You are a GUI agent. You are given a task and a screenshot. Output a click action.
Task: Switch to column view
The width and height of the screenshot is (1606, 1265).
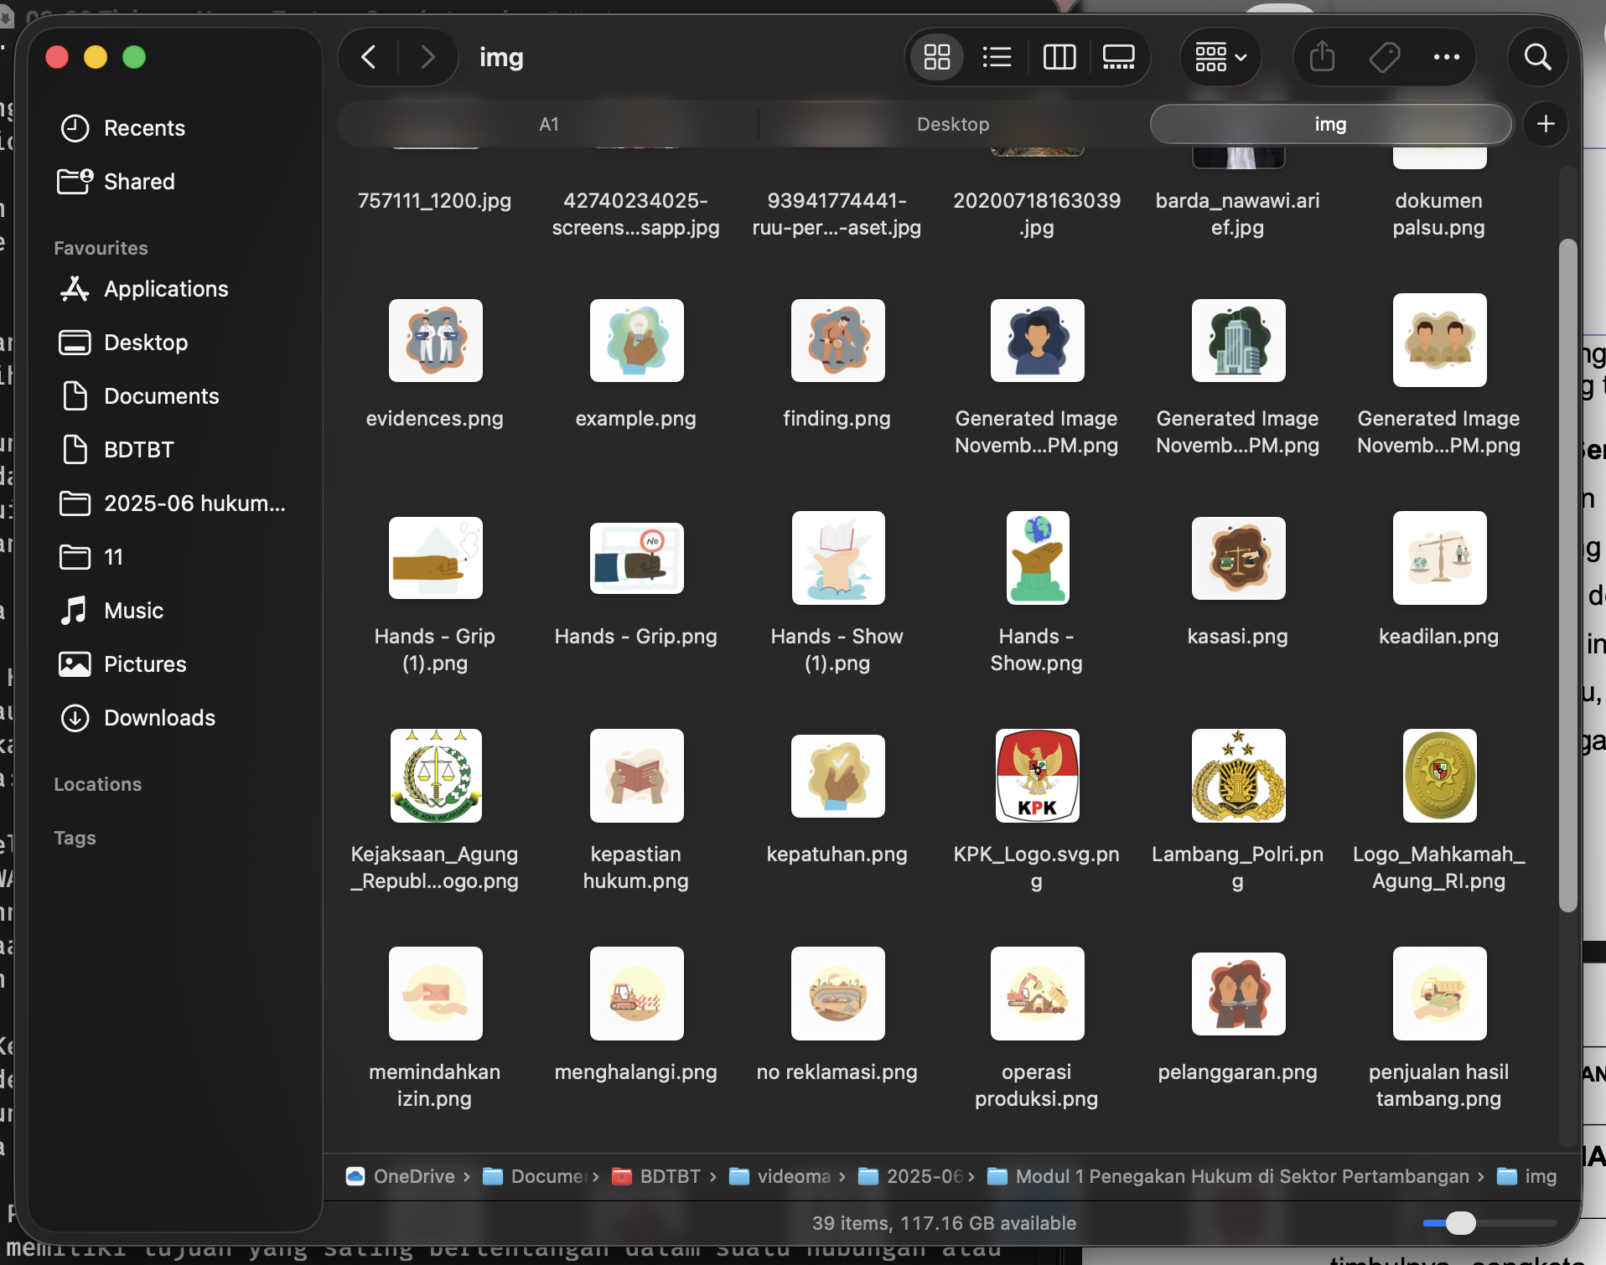(x=1059, y=57)
